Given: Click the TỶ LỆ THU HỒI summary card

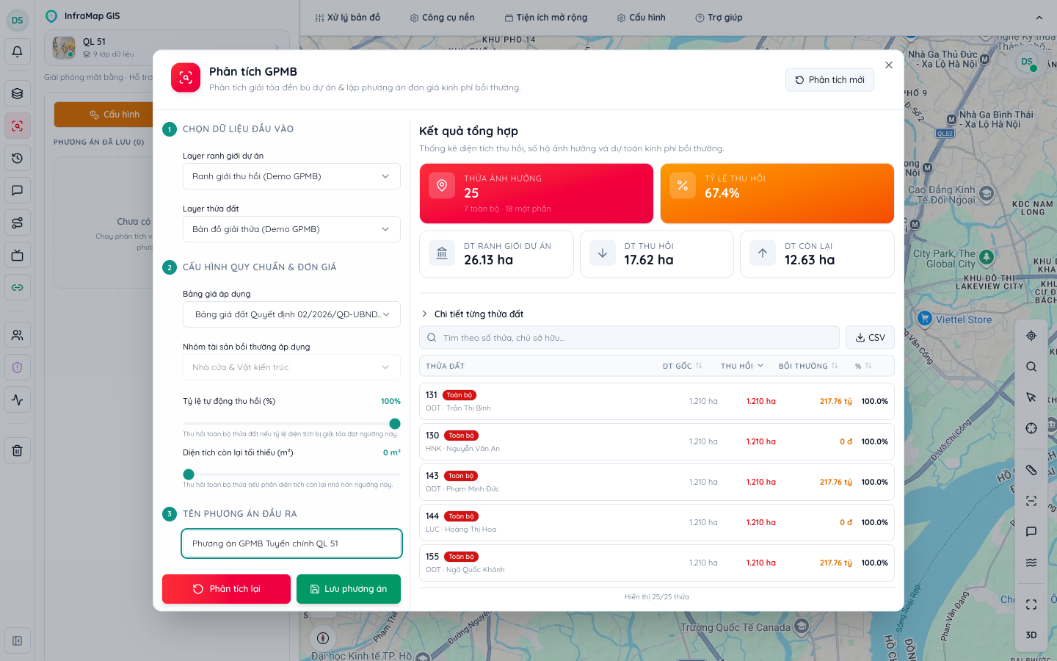Looking at the screenshot, I should (777, 193).
